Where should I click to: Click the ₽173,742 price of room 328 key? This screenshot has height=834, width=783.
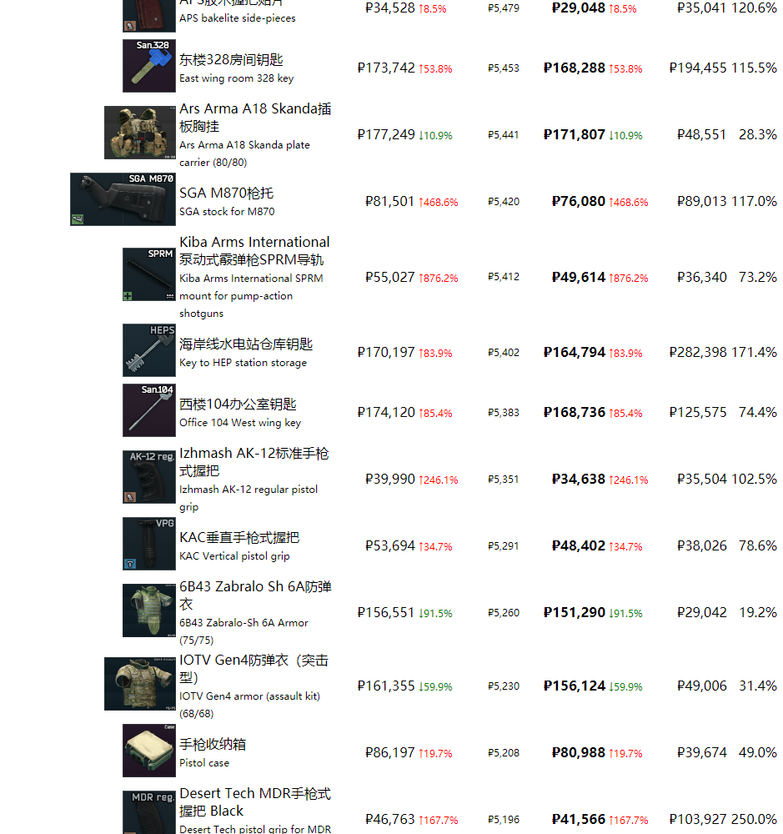(x=386, y=68)
